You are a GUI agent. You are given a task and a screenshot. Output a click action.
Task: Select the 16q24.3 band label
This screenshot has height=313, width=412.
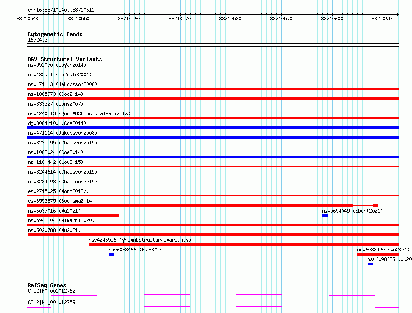(37, 40)
